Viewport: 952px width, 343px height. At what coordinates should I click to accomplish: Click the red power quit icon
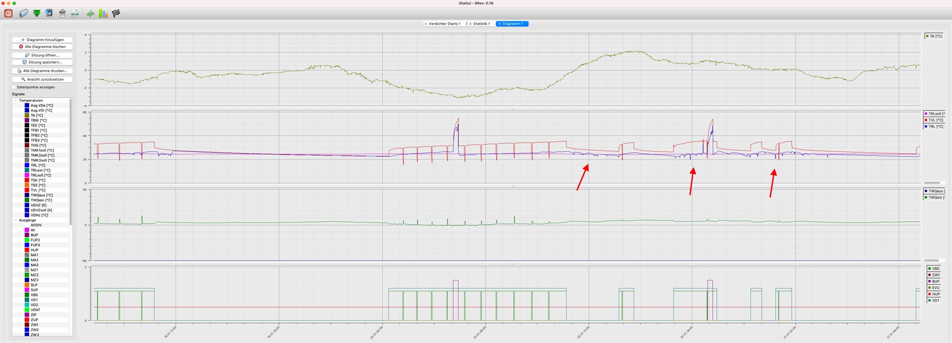point(8,13)
